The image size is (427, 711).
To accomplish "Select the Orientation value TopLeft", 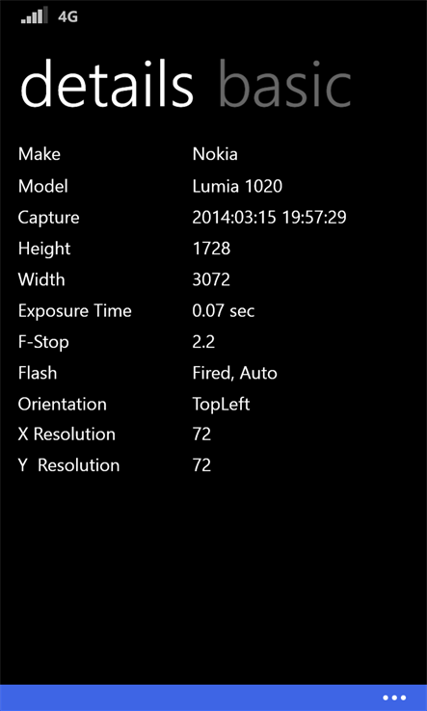I will pos(221,405).
